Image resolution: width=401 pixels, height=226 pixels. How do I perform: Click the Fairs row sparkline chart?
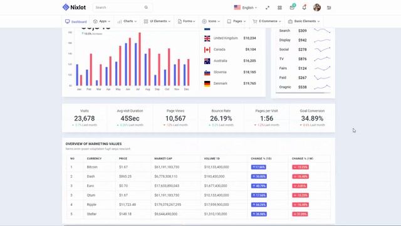coord(322,68)
